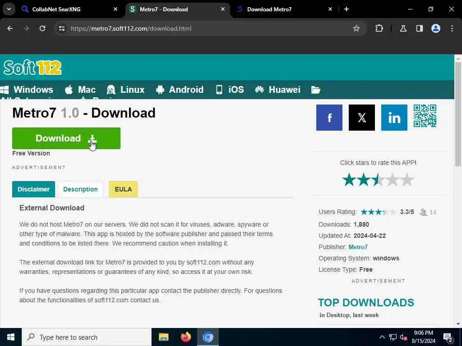Browse Linux software category
Image resolution: width=462 pixels, height=346 pixels.
(125, 90)
